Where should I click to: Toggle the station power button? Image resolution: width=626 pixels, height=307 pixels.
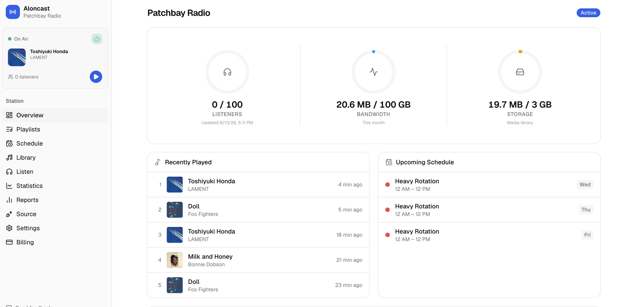97,39
